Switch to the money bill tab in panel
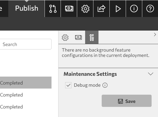This screenshot has width=158, height=117. pos(78,37)
